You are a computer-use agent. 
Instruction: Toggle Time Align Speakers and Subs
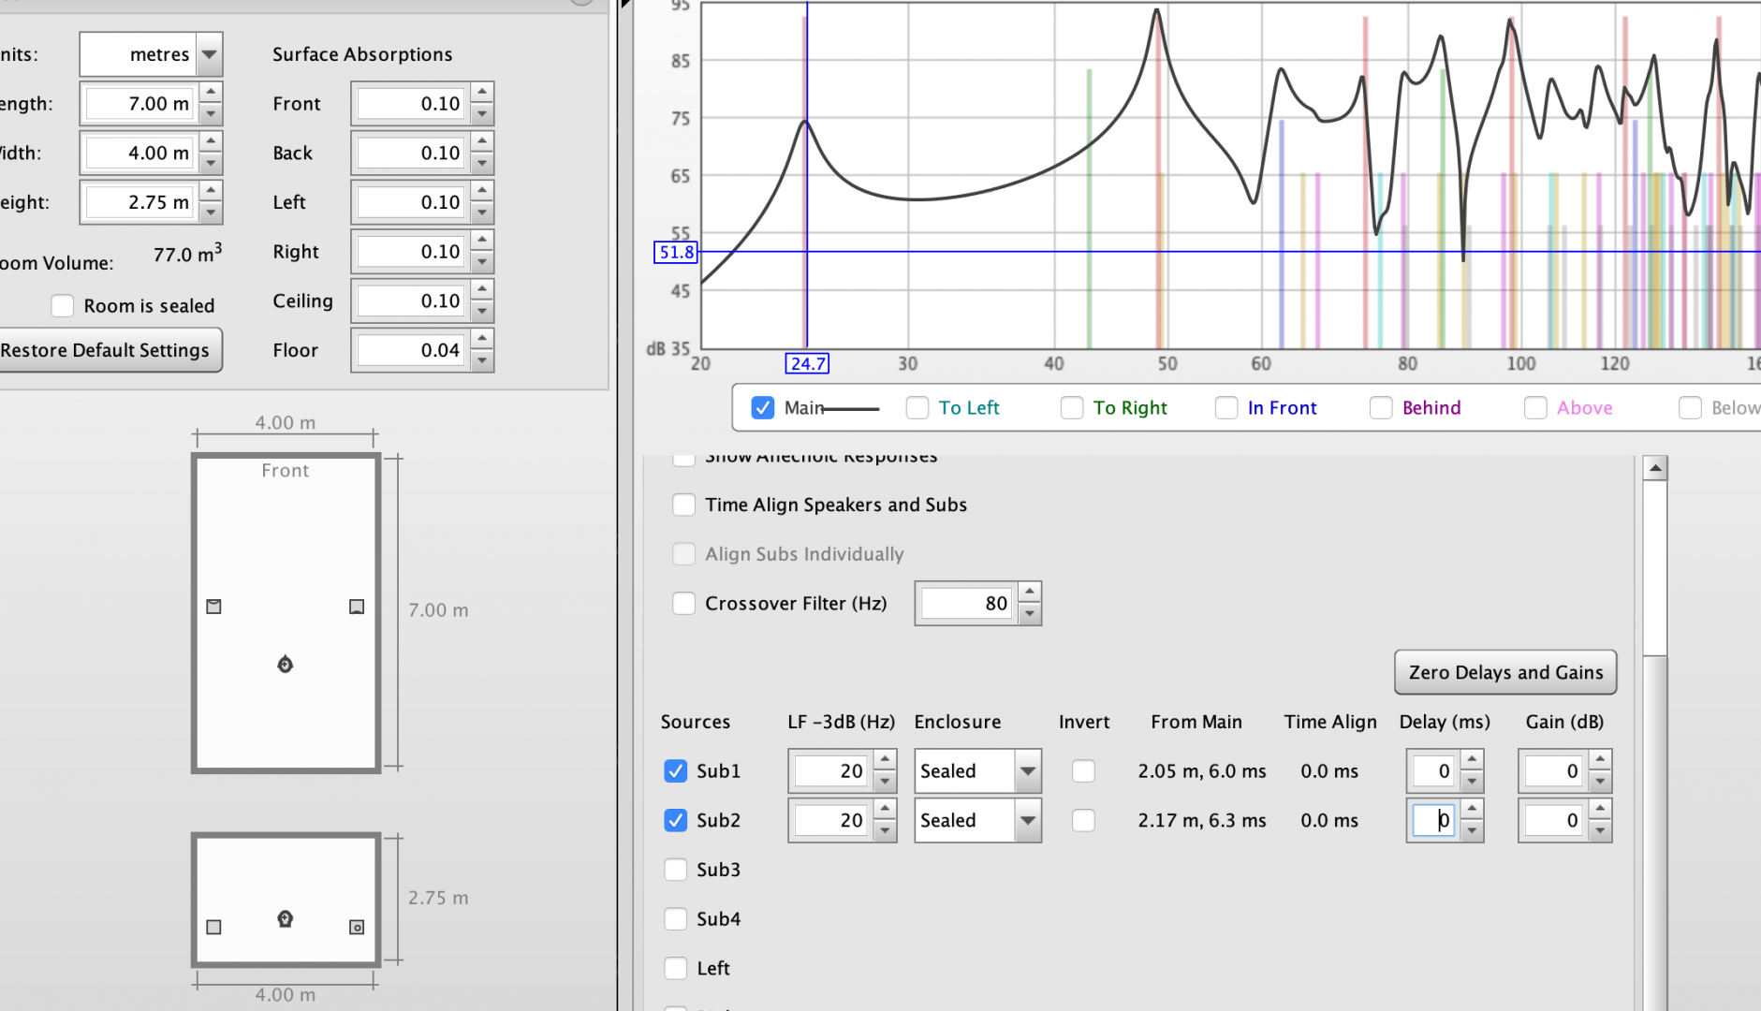click(684, 505)
